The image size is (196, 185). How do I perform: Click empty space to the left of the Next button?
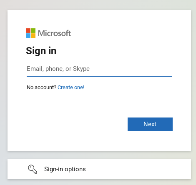tap(76, 124)
